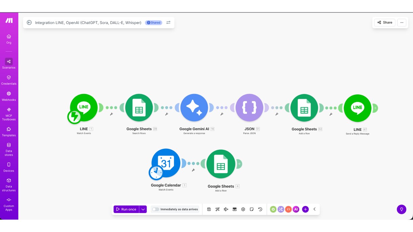This screenshot has height=232, width=413.
Task: Select the Google Sheets module numbered 4
Action: click(x=221, y=164)
